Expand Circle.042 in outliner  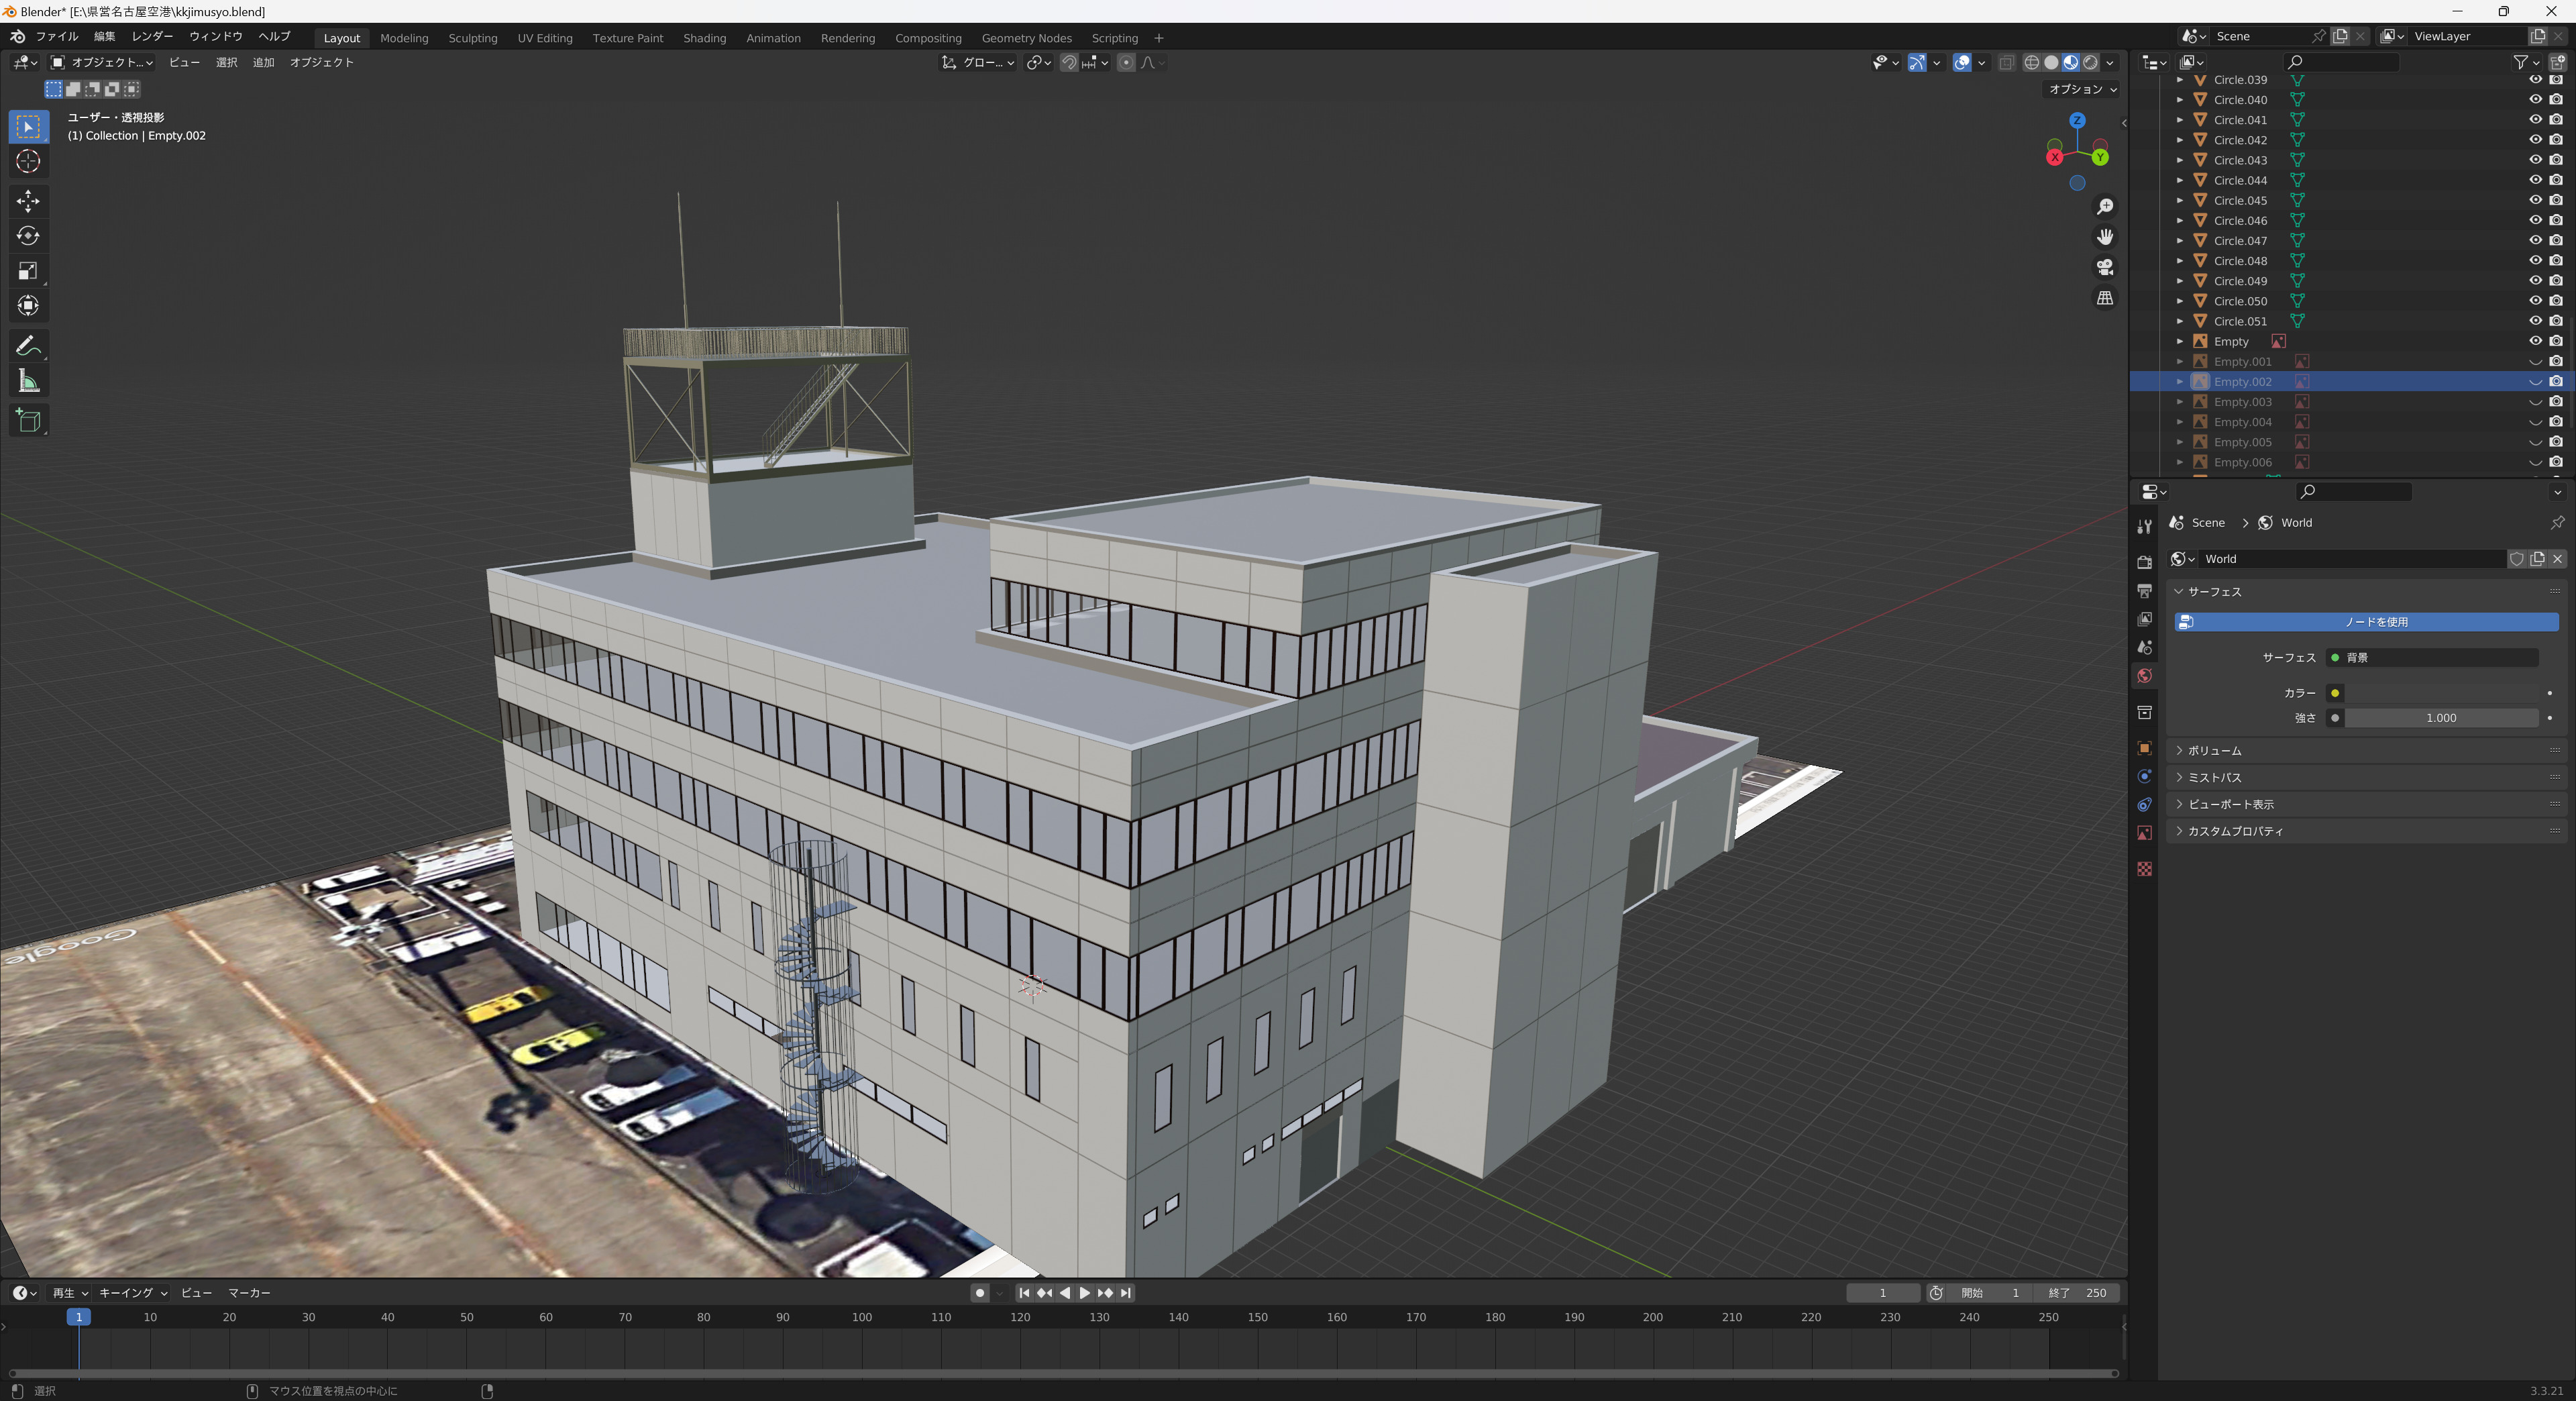(x=2180, y=140)
